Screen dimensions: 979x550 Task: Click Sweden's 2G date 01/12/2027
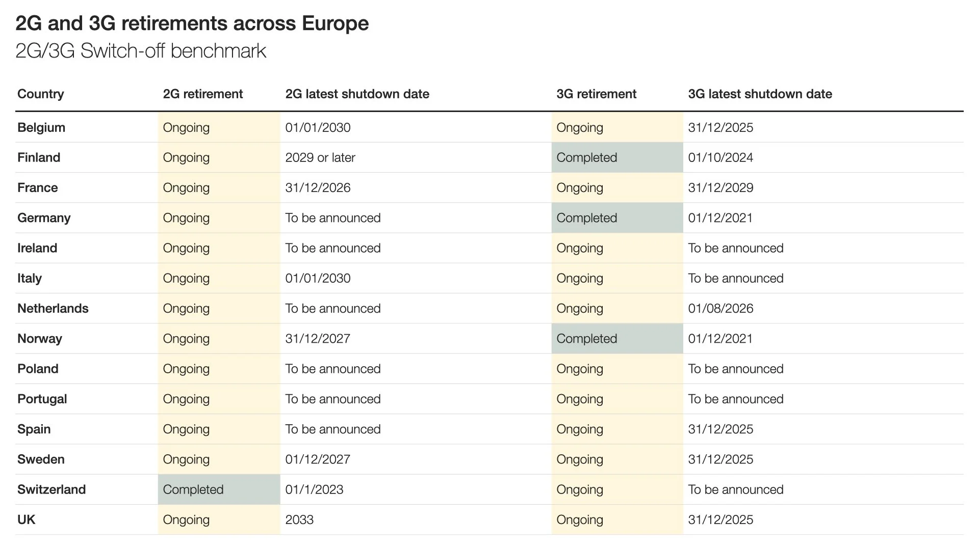[318, 459]
